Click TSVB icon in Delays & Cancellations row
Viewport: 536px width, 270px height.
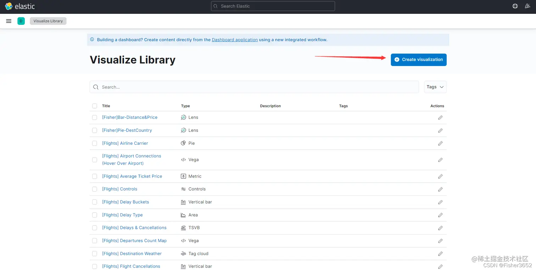(x=183, y=228)
